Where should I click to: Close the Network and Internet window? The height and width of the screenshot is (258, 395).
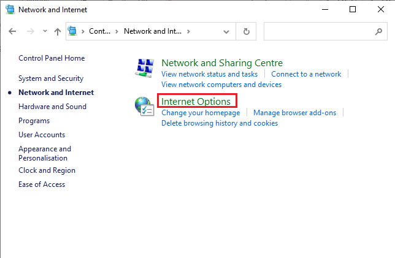pos(381,10)
